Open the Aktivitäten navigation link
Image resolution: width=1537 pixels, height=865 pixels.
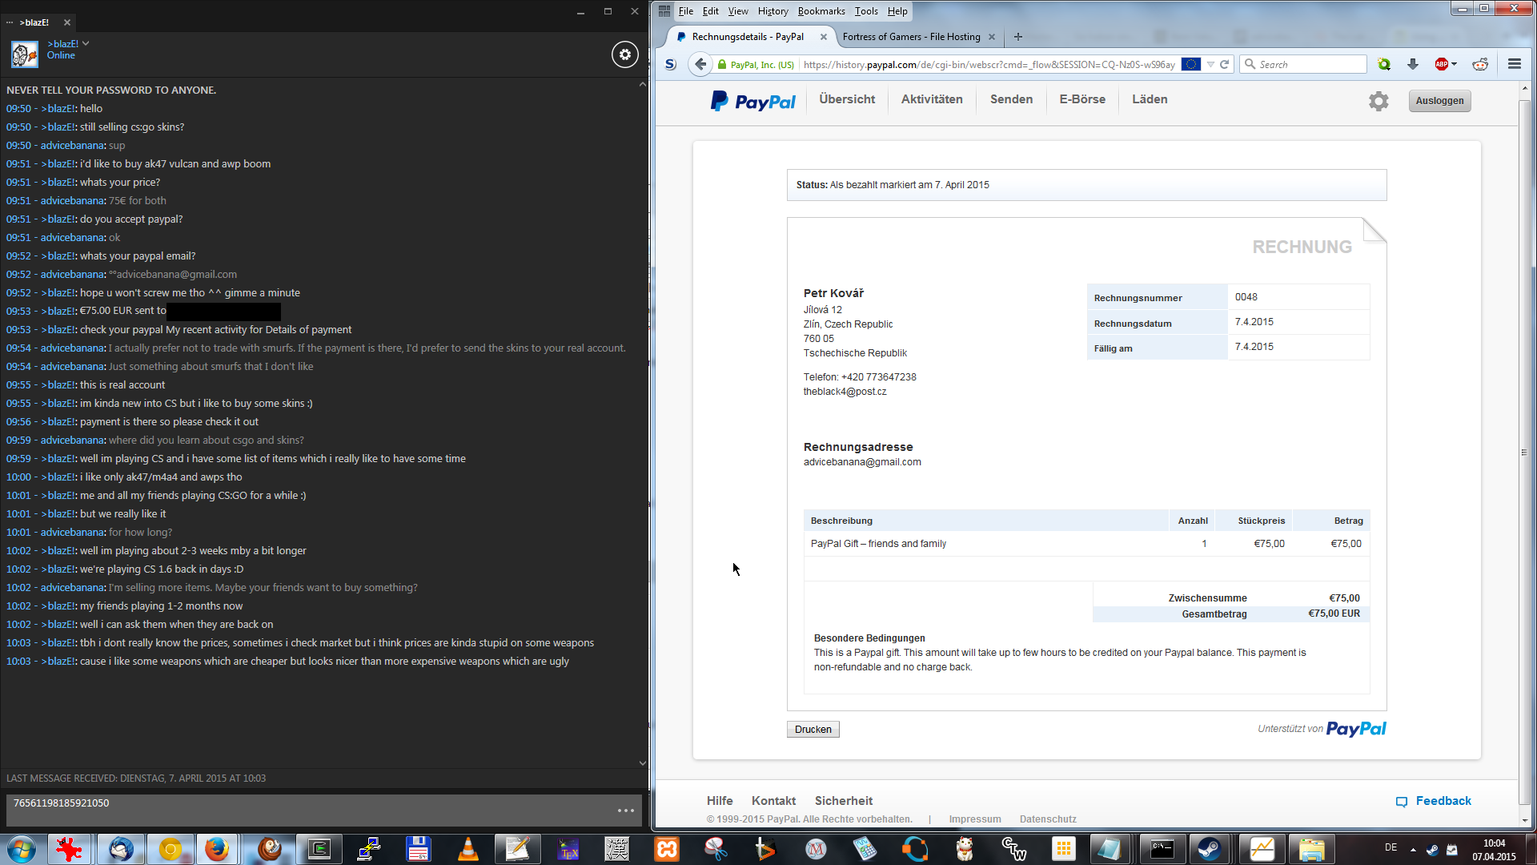pyautogui.click(x=932, y=99)
